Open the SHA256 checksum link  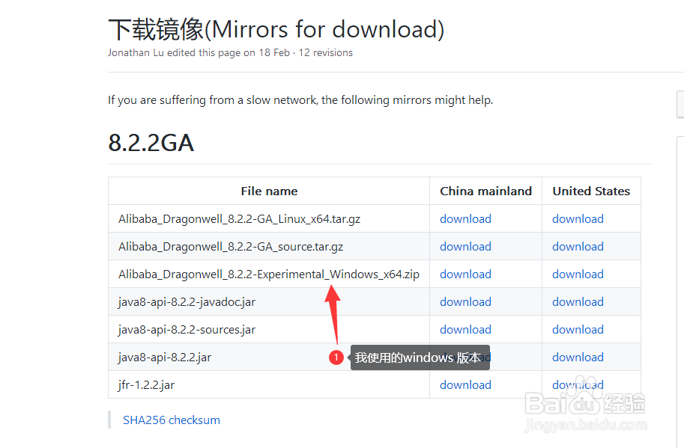coord(172,420)
